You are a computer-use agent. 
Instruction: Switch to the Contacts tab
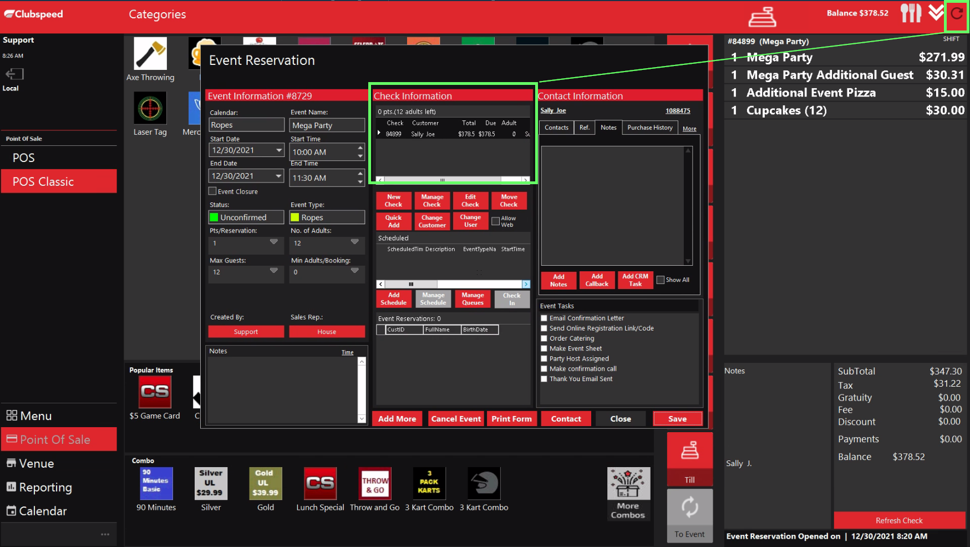(556, 128)
